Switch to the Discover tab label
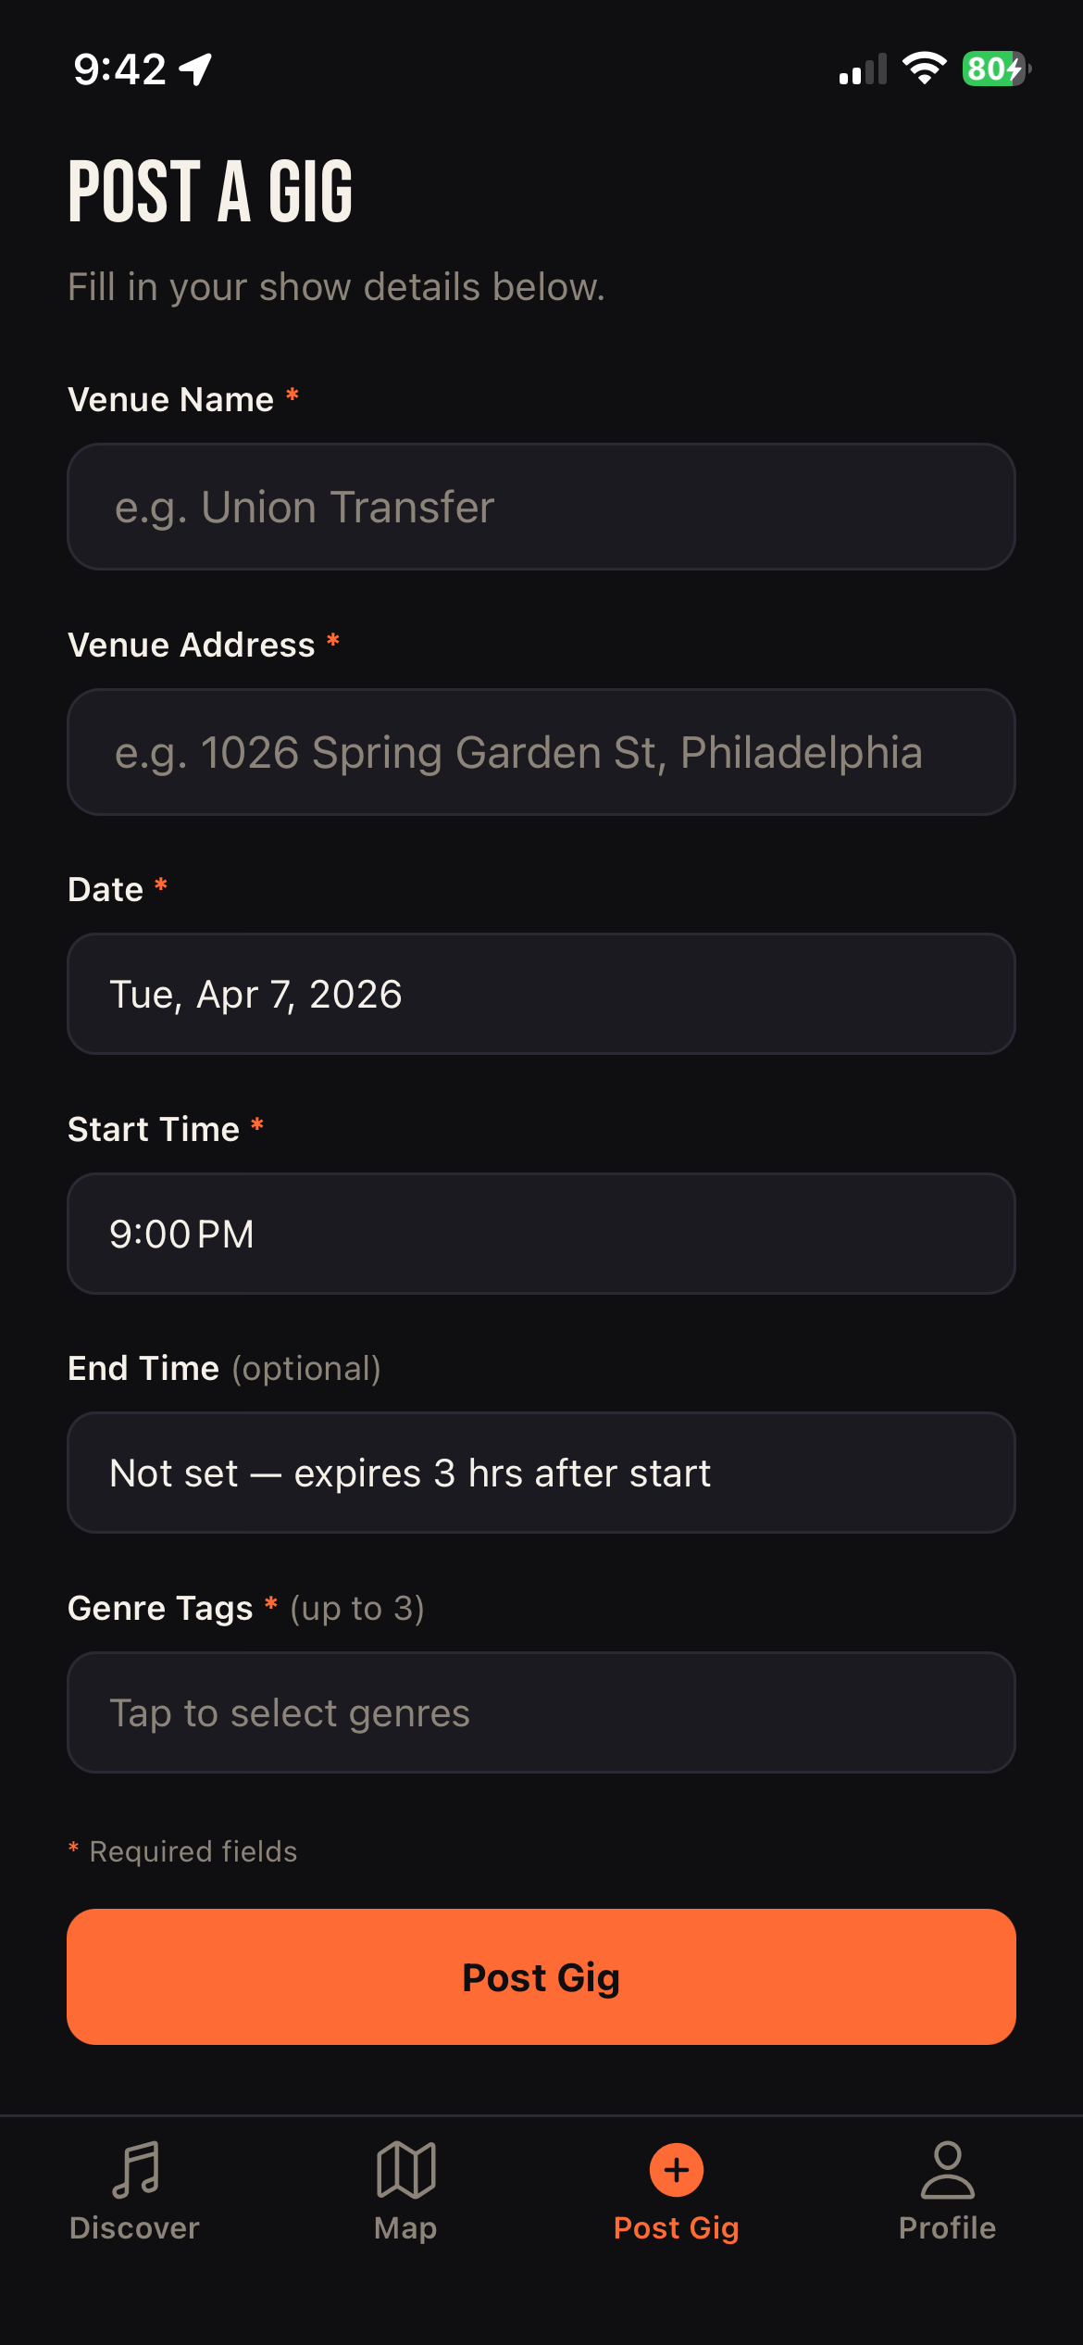The image size is (1083, 2345). [135, 2227]
